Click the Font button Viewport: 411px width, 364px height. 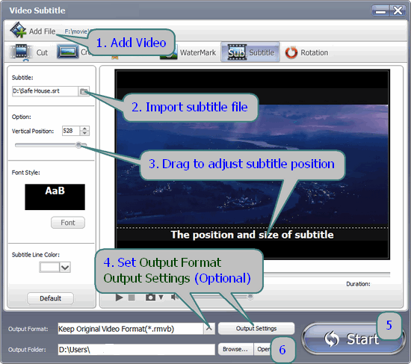click(x=68, y=223)
